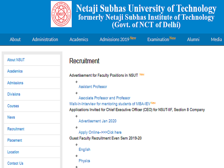Screen dimensions: 224x168
Task: Open Walk-in-Interview for MBA-IEV link
Action: point(110,104)
